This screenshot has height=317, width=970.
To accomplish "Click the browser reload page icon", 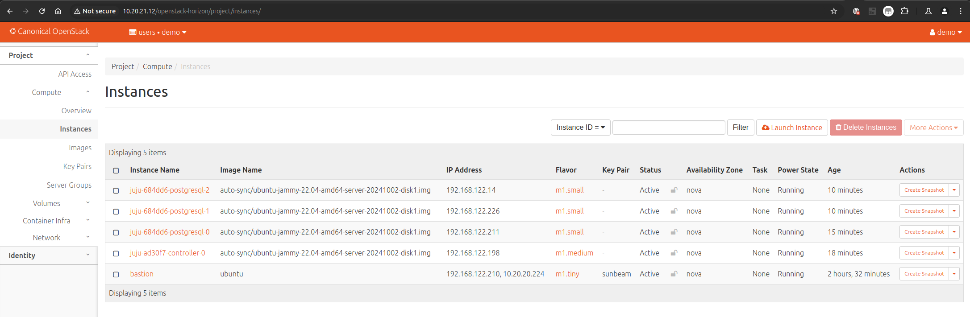I will tap(42, 11).
